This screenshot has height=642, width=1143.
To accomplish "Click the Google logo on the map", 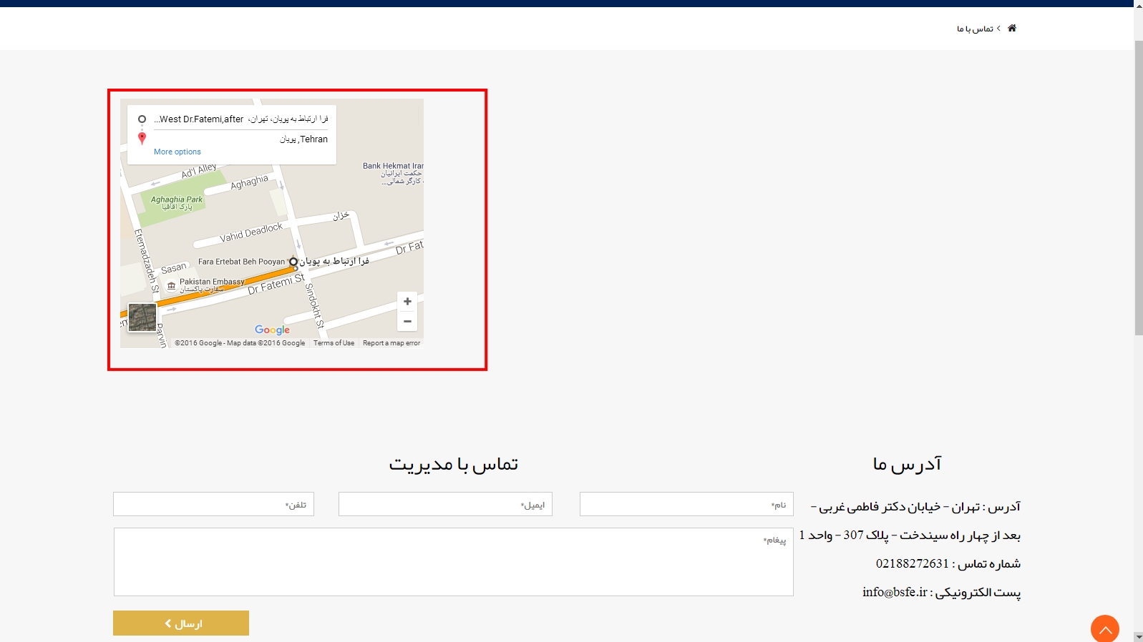I will point(273,330).
